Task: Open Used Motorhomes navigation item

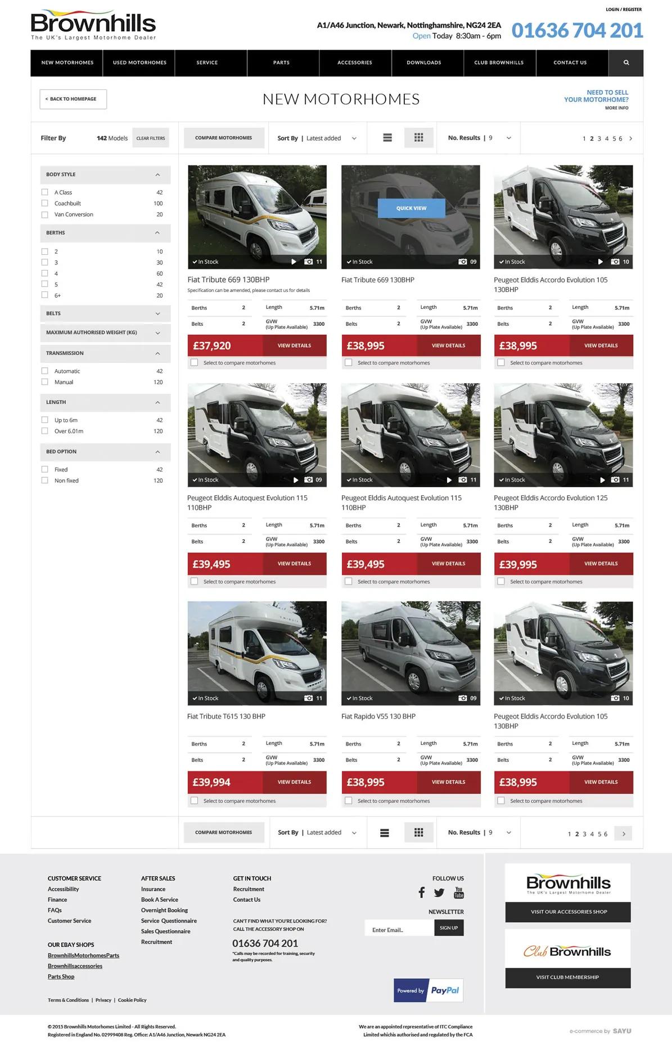Action: pos(139,62)
